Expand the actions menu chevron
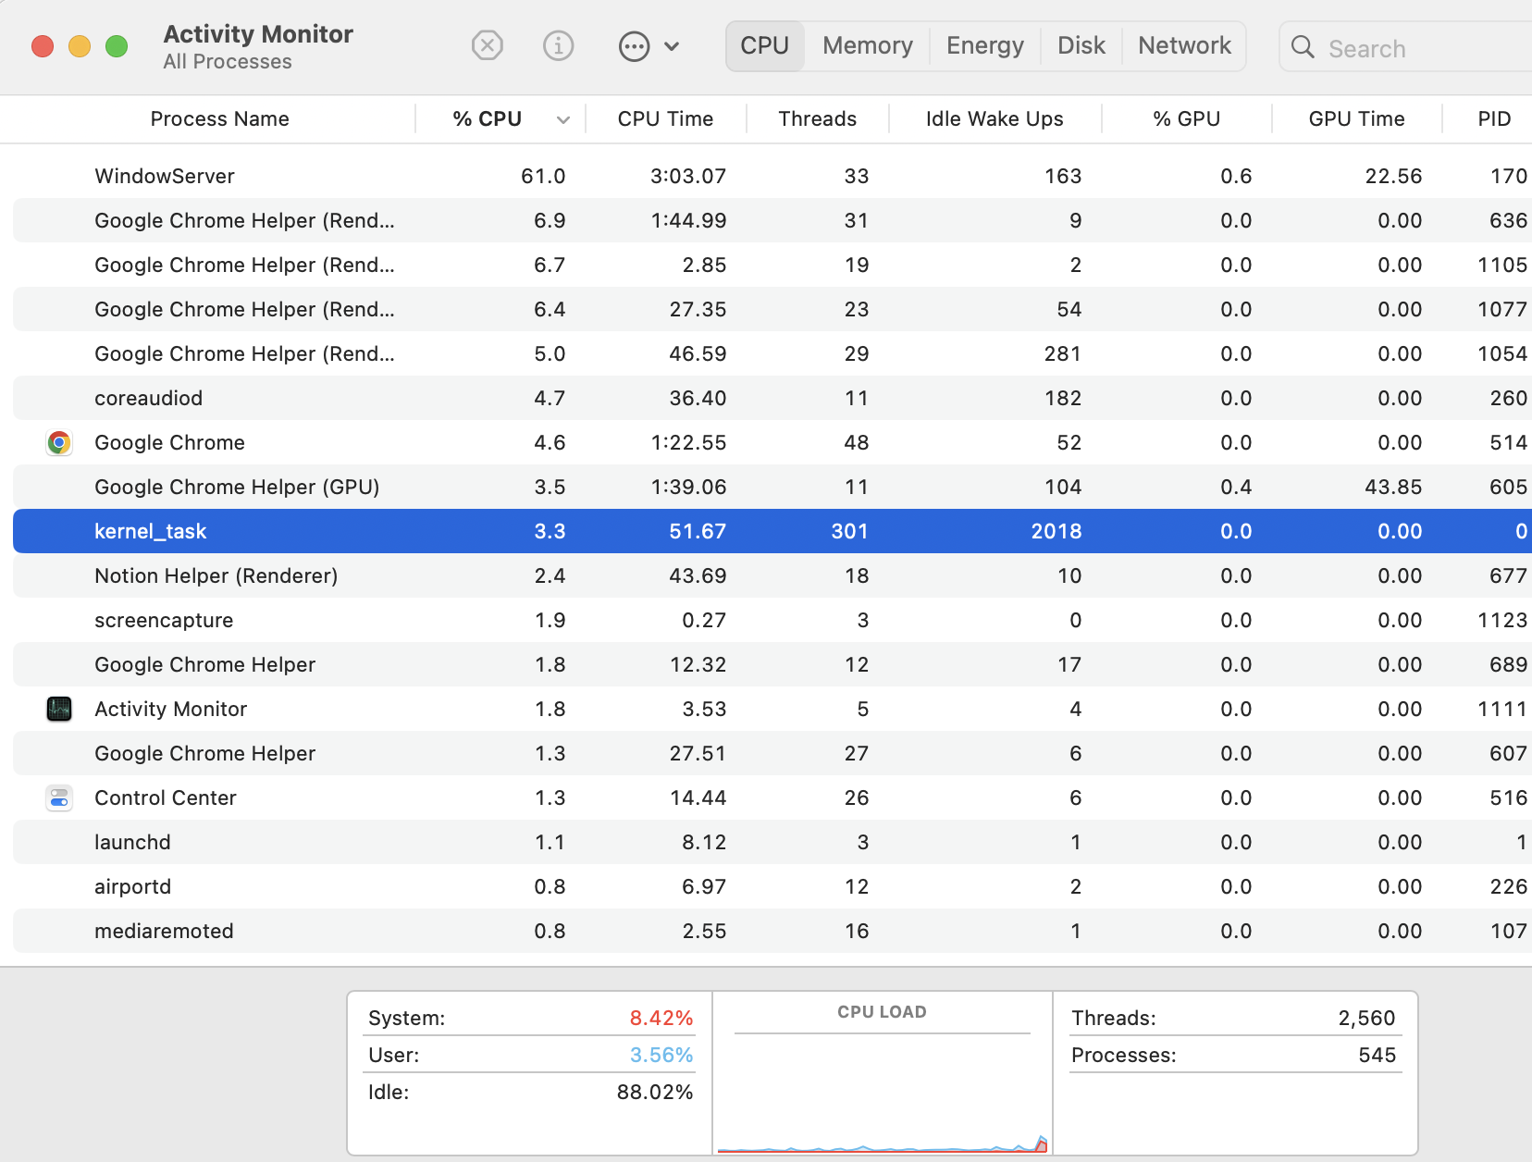Viewport: 1532px width, 1162px height. click(x=672, y=46)
